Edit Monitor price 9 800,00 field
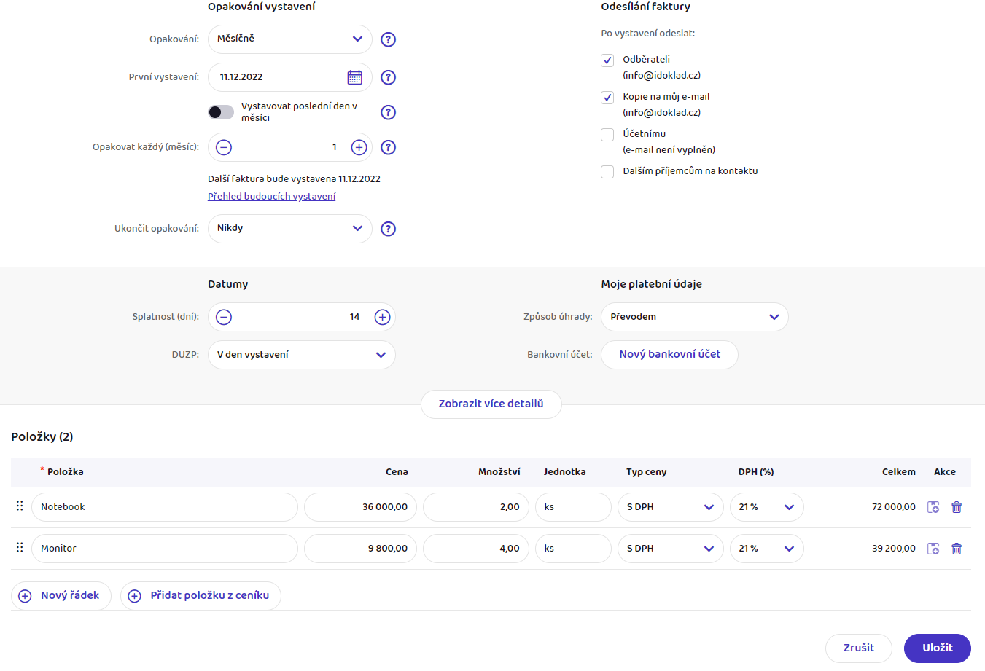Viewport: 985px width, 671px height. click(361, 549)
